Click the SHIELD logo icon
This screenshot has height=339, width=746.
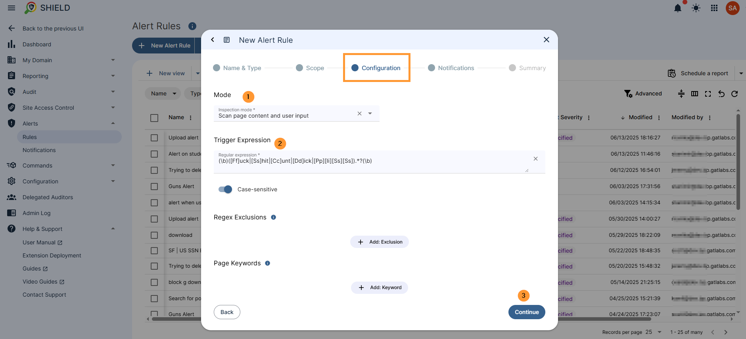(x=31, y=8)
